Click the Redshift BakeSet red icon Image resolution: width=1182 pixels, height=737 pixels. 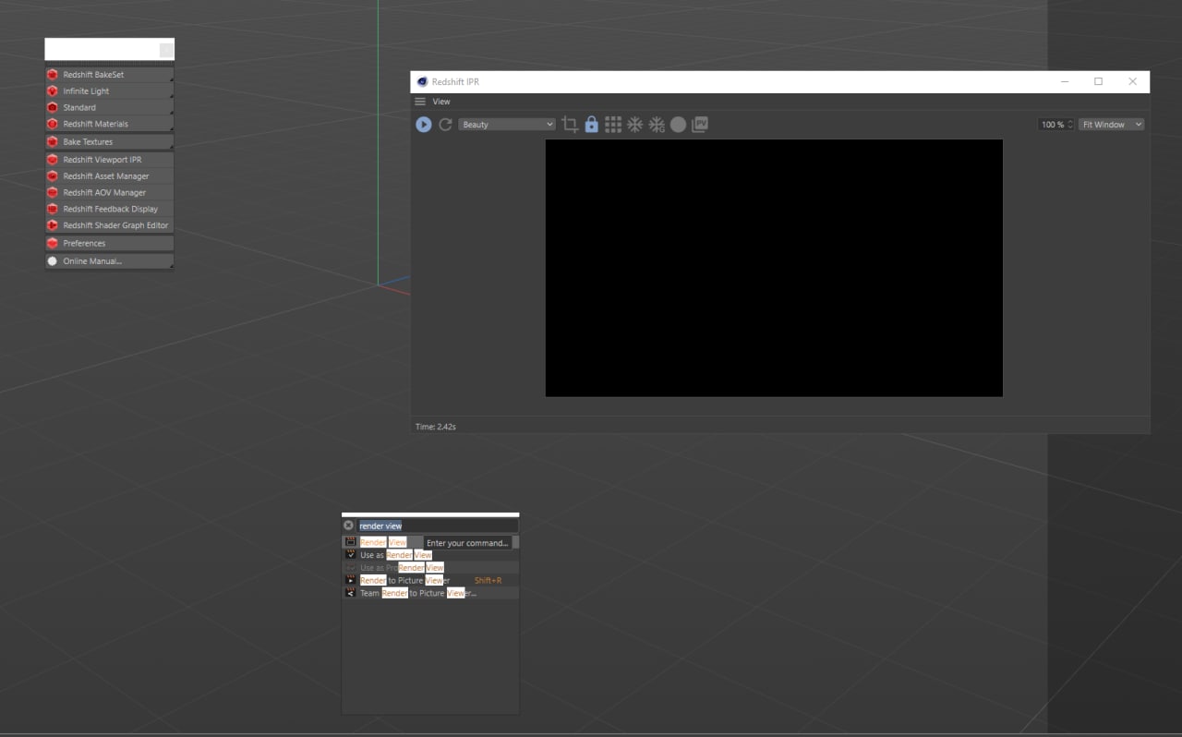point(53,75)
